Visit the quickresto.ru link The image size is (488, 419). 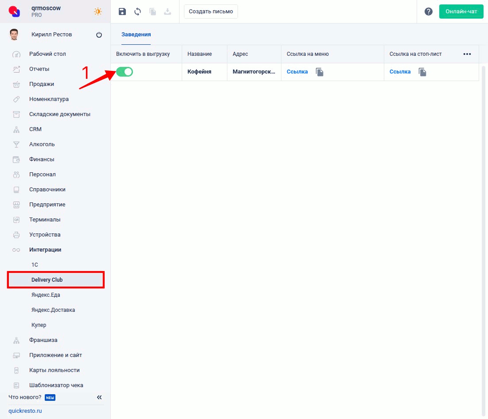tap(25, 411)
